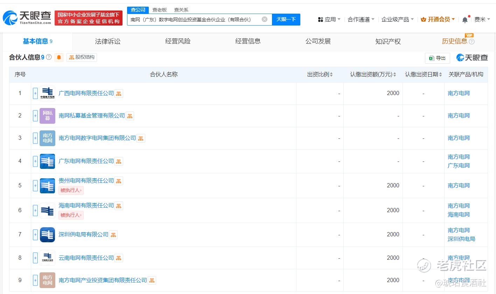The width and height of the screenshot is (496, 294).
Task: Click the notification bell in top navigation
Action: pos(466,19)
